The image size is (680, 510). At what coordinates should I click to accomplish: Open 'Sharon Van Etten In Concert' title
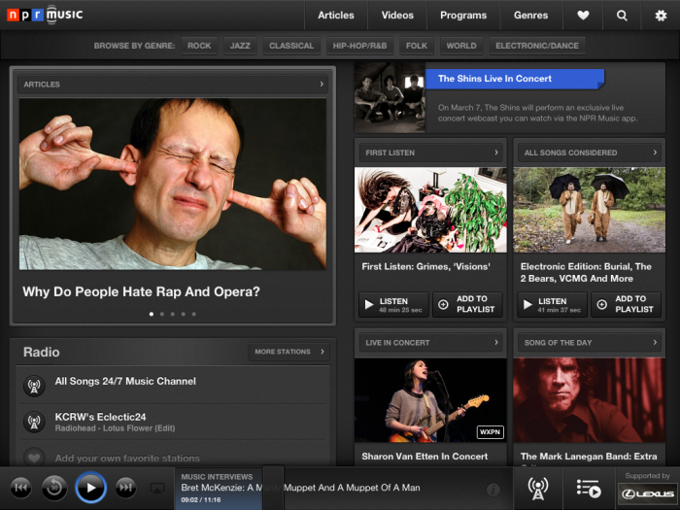point(425,457)
